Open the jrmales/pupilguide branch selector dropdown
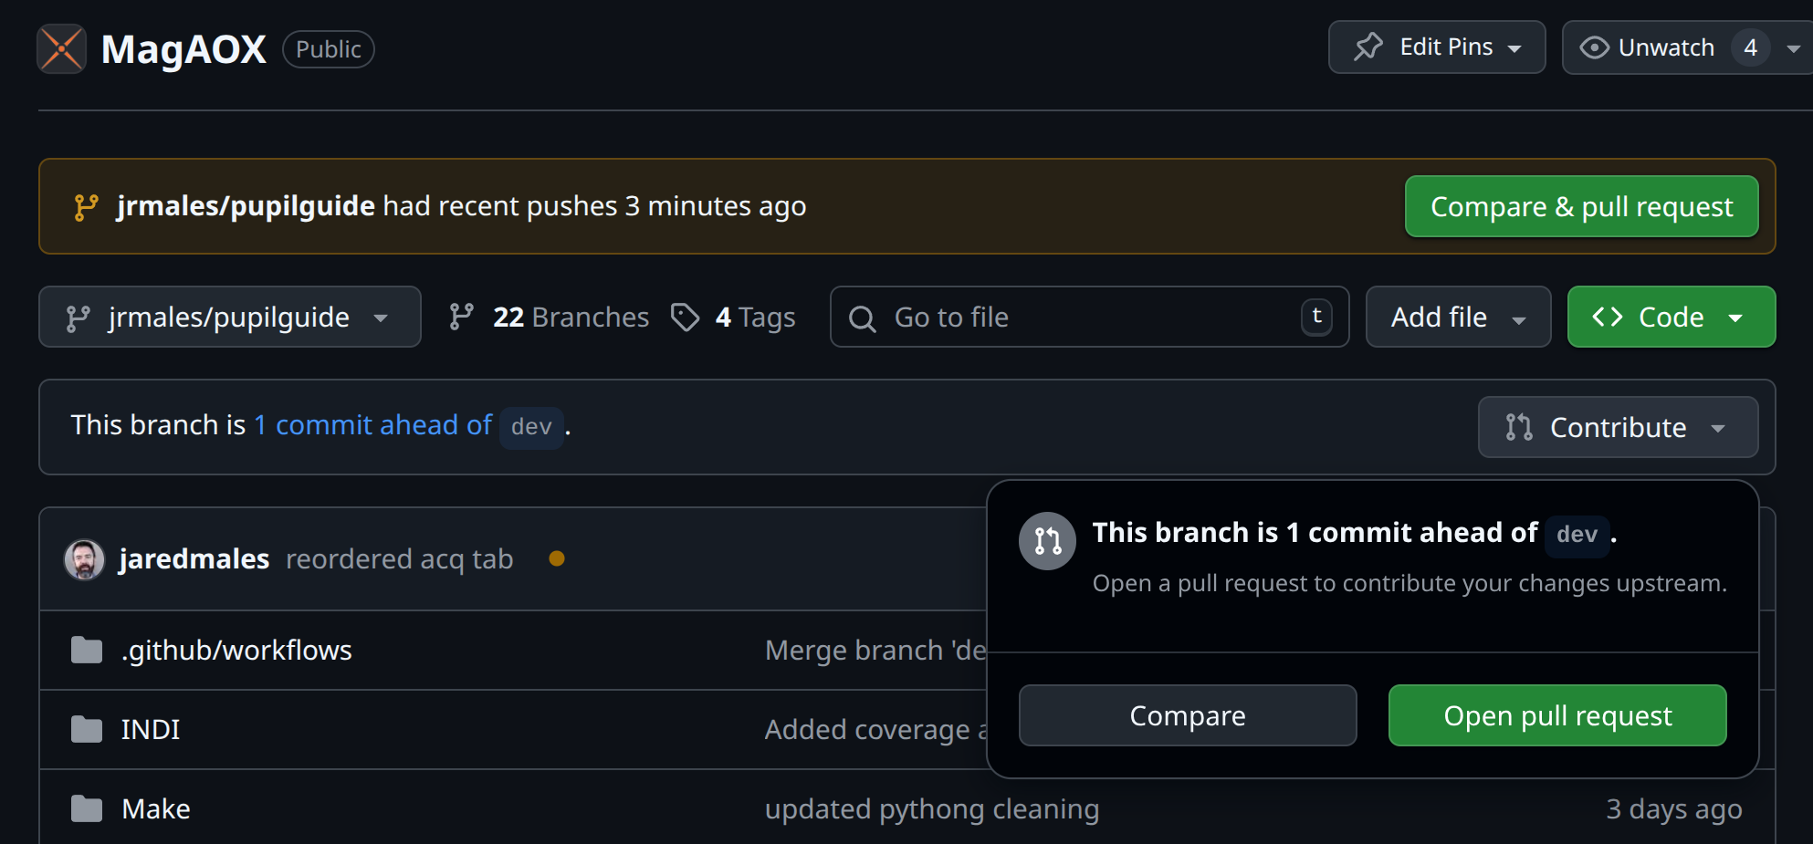This screenshot has height=844, width=1813. [229, 317]
